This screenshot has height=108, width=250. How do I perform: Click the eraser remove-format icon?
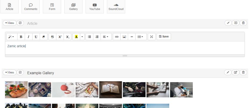click(43, 37)
